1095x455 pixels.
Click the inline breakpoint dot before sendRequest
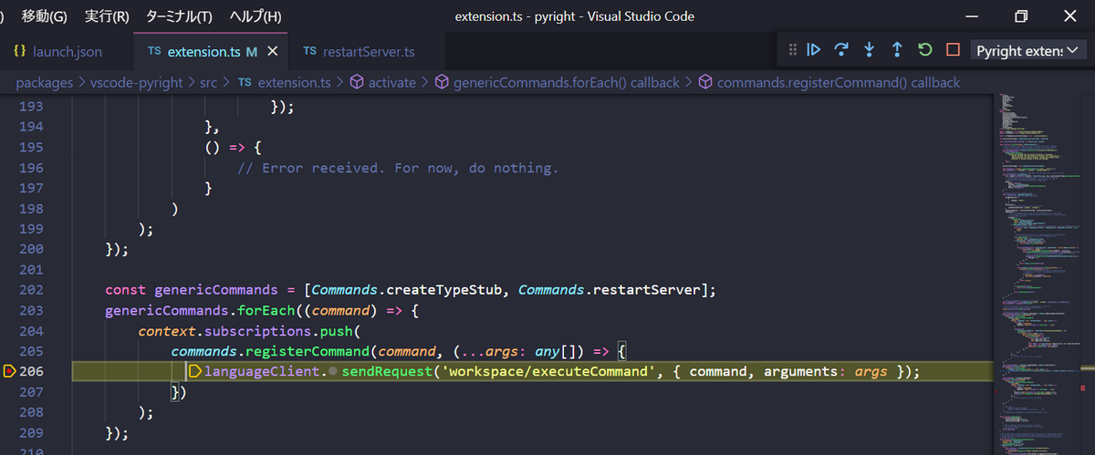tap(333, 372)
